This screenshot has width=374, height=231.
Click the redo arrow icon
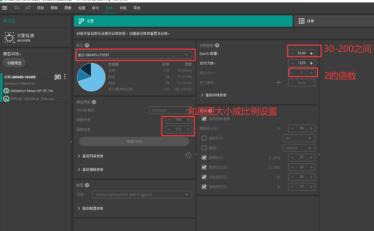click(28, 8)
